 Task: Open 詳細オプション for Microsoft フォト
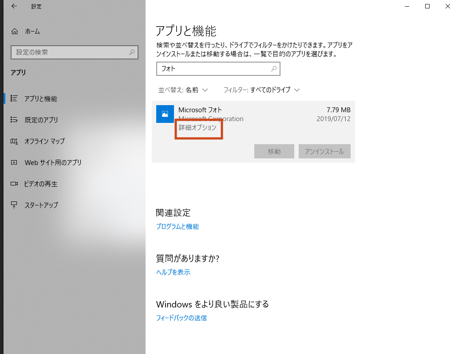(x=197, y=128)
